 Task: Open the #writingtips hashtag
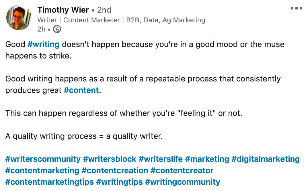(x=119, y=182)
